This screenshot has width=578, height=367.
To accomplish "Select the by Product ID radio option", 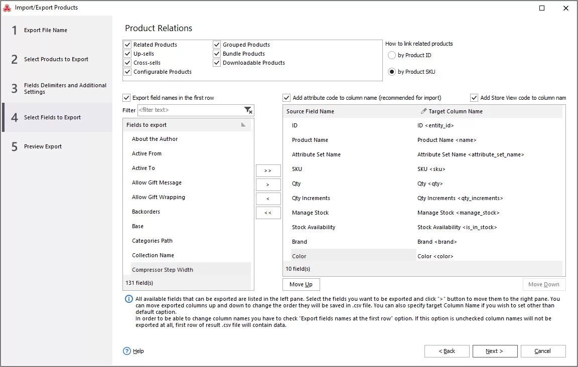I will [392, 55].
